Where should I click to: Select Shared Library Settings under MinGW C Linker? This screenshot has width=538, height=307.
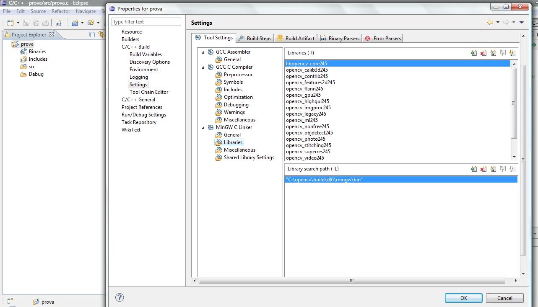click(249, 157)
